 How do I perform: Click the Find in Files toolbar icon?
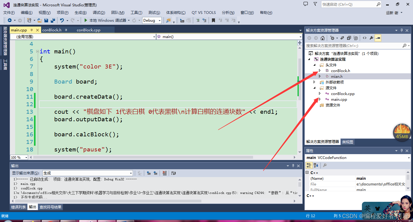[168, 20]
